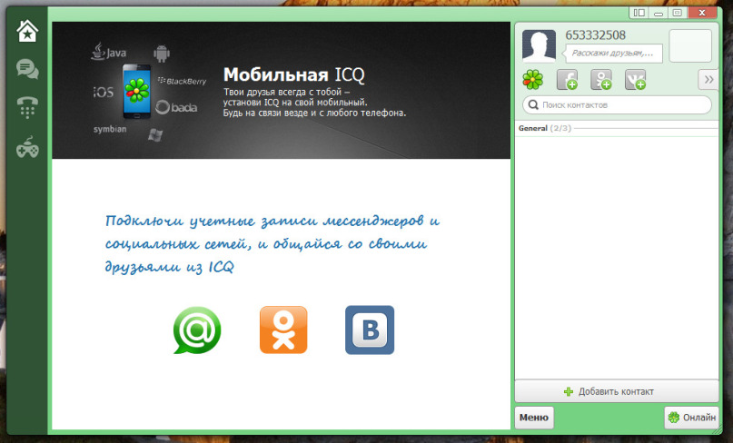Add a VKontakte account from toolbar
This screenshot has width=733, height=443.
pos(635,80)
